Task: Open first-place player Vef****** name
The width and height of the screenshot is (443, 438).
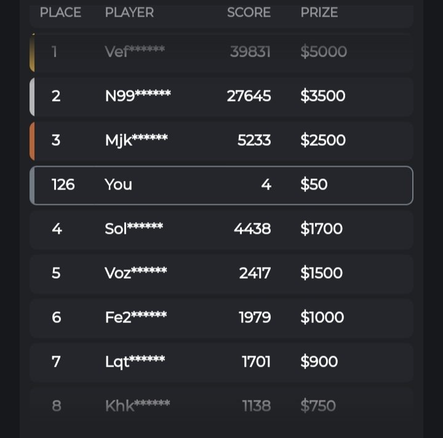Action: 135,52
